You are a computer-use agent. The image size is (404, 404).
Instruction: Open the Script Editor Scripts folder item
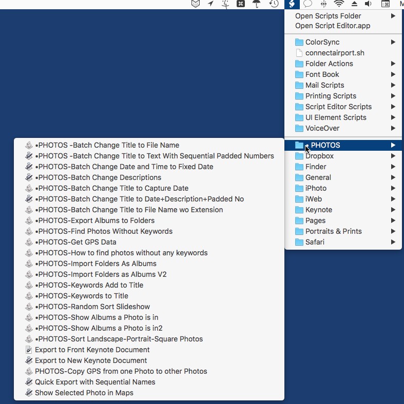[343, 107]
